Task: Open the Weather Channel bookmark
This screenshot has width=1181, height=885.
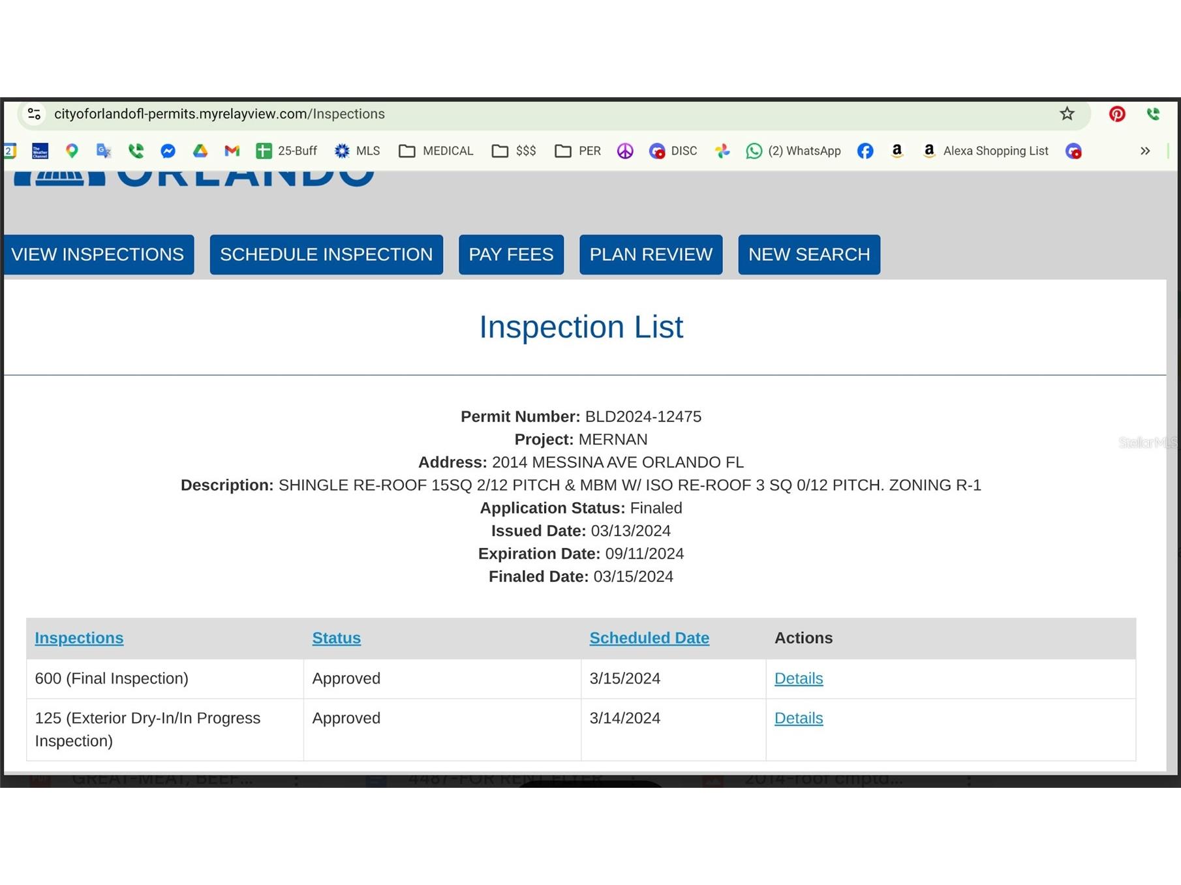Action: click(40, 151)
